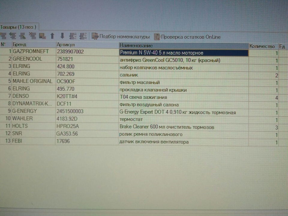
Task: Select the FEBI brand cell
Action: point(33,141)
